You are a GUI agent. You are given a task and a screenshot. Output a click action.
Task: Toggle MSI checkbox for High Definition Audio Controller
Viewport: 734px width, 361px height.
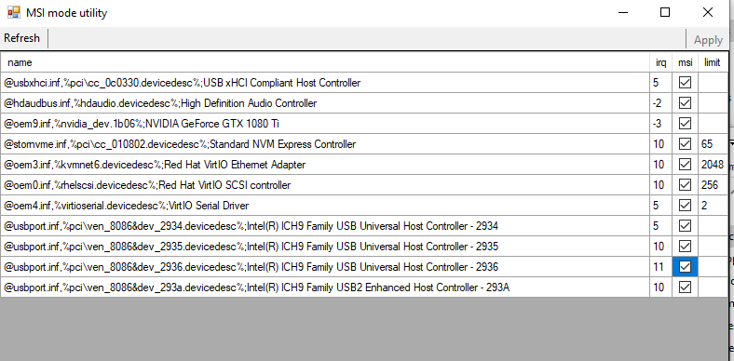click(x=685, y=103)
